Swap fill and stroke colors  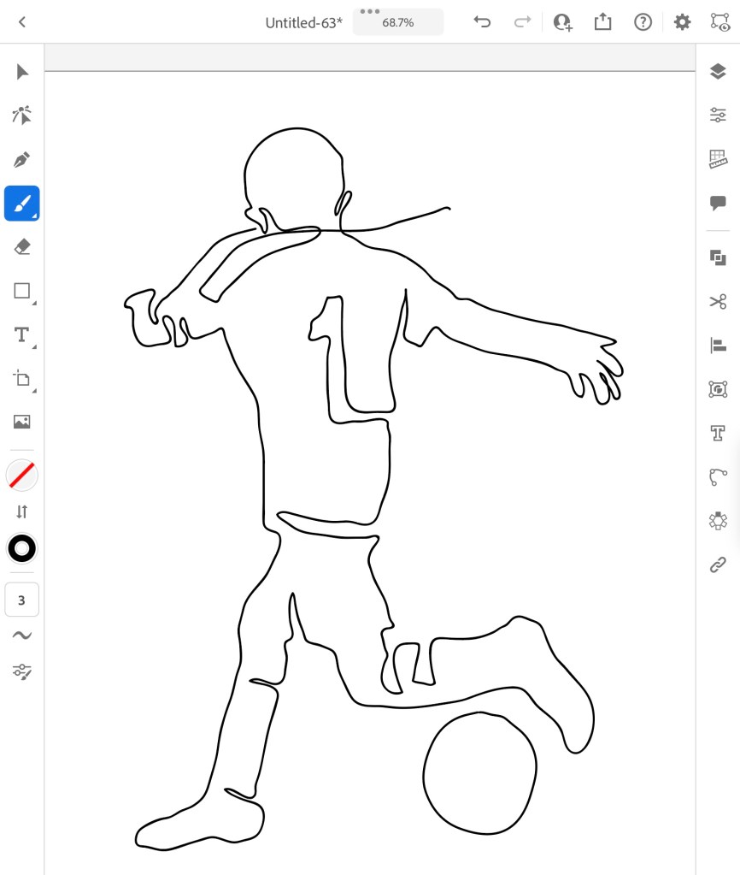click(22, 511)
